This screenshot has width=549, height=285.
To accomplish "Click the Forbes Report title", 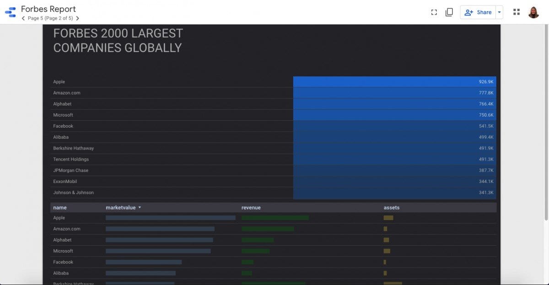I will 48,9.
